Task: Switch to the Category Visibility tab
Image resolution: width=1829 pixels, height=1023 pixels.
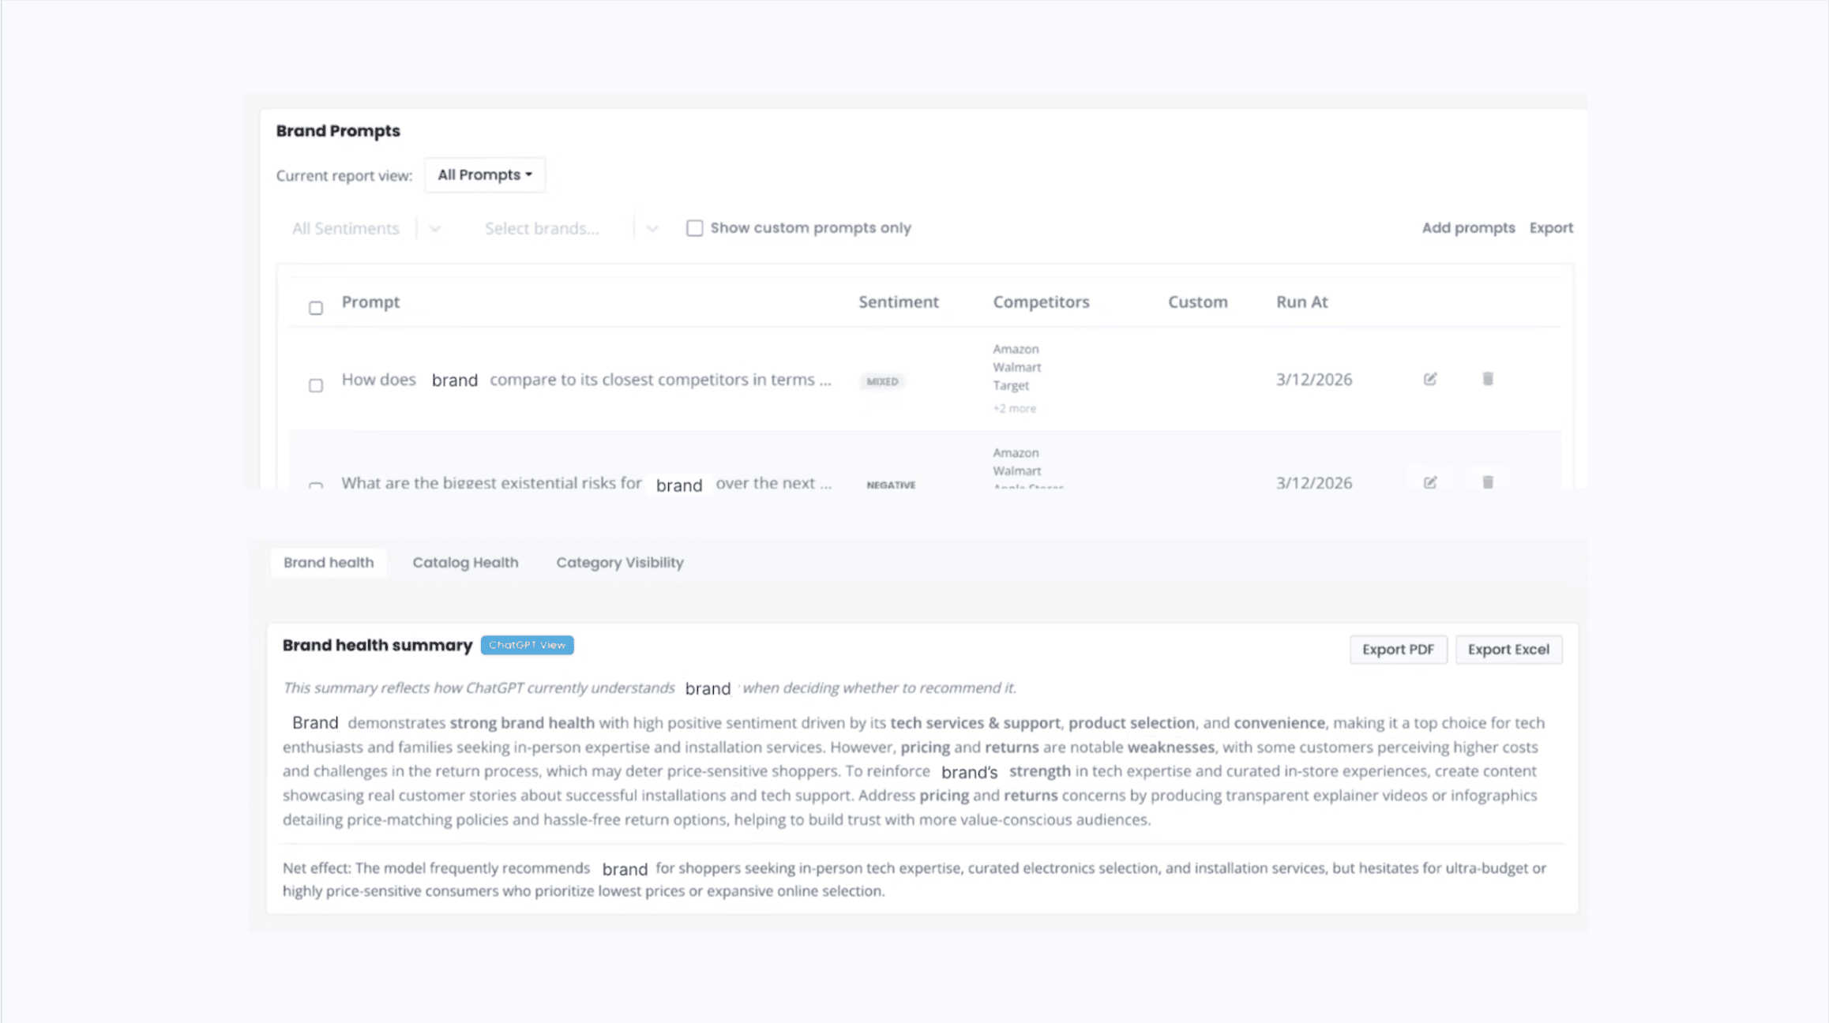Action: pos(619,563)
